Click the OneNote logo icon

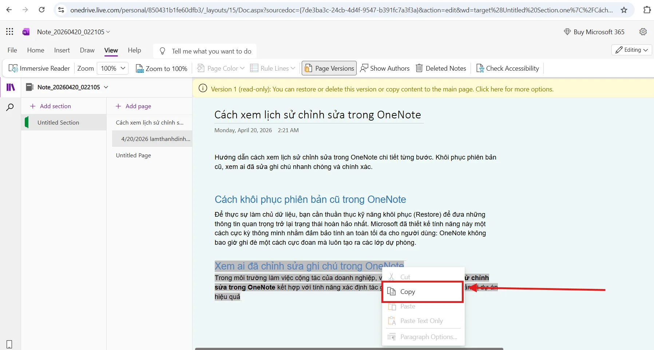pyautogui.click(x=26, y=32)
